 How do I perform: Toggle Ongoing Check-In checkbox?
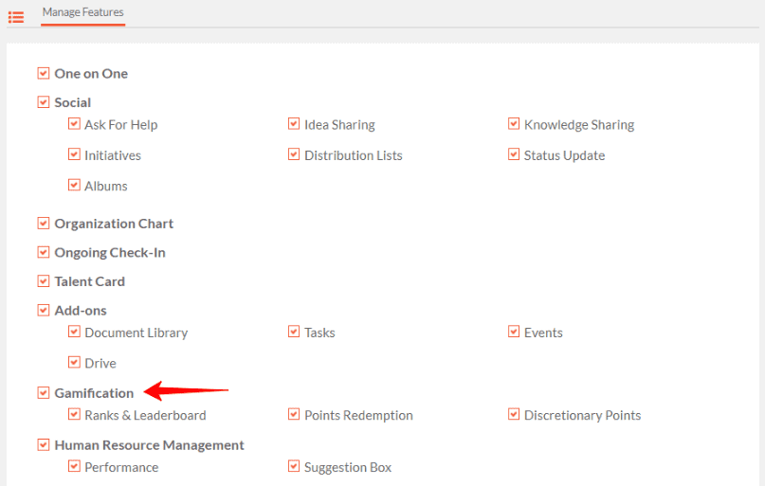coord(44,252)
